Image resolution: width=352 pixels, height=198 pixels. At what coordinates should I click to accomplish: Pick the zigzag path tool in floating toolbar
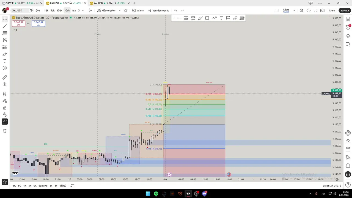[214, 18]
